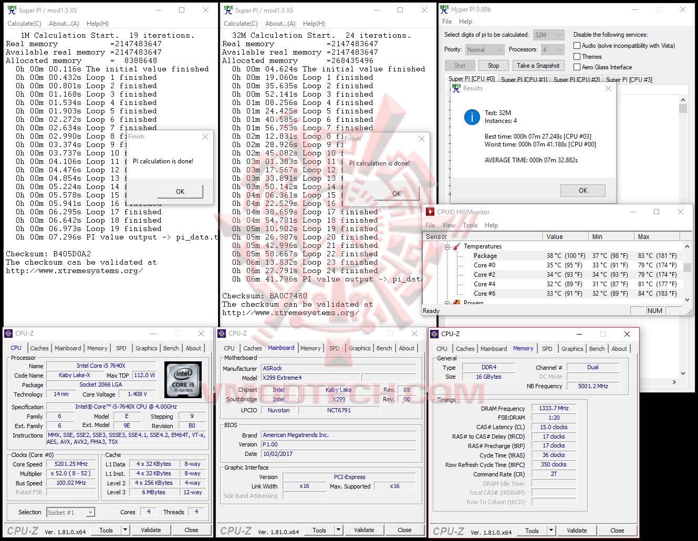Click the DRAM Frequency value 1333.7 MHz
The image size is (698, 541).
(x=554, y=408)
